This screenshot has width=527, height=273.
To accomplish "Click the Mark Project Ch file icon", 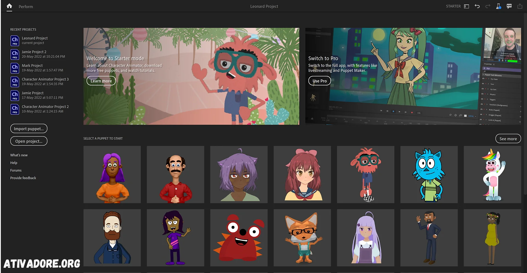I will (x=15, y=68).
